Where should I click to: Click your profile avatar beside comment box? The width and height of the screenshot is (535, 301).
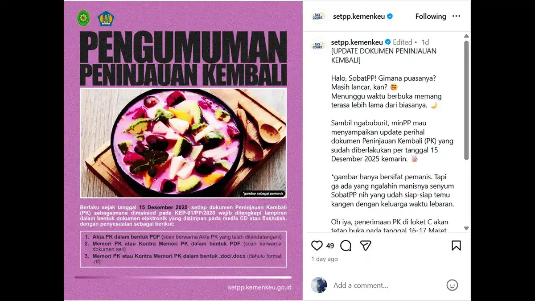coord(319,285)
